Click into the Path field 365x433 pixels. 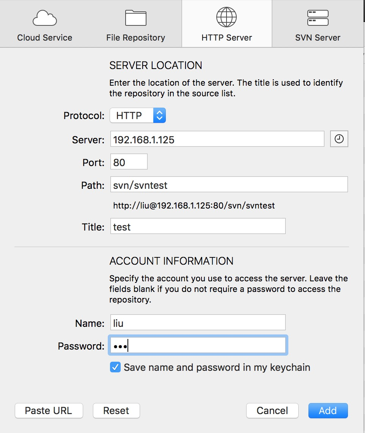coord(229,185)
